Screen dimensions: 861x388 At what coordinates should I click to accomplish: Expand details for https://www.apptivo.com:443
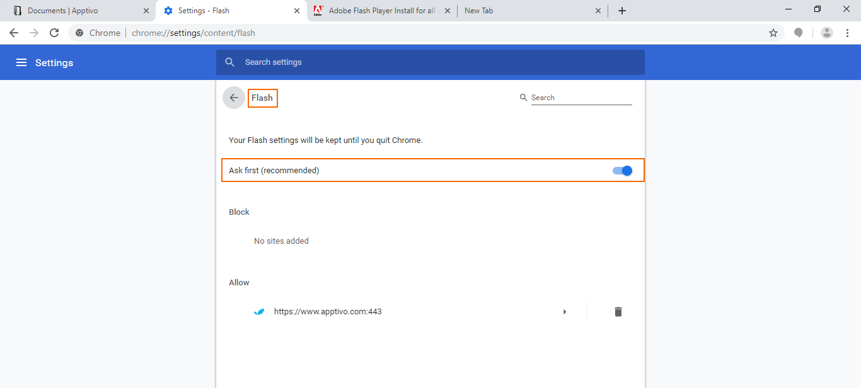coord(565,312)
